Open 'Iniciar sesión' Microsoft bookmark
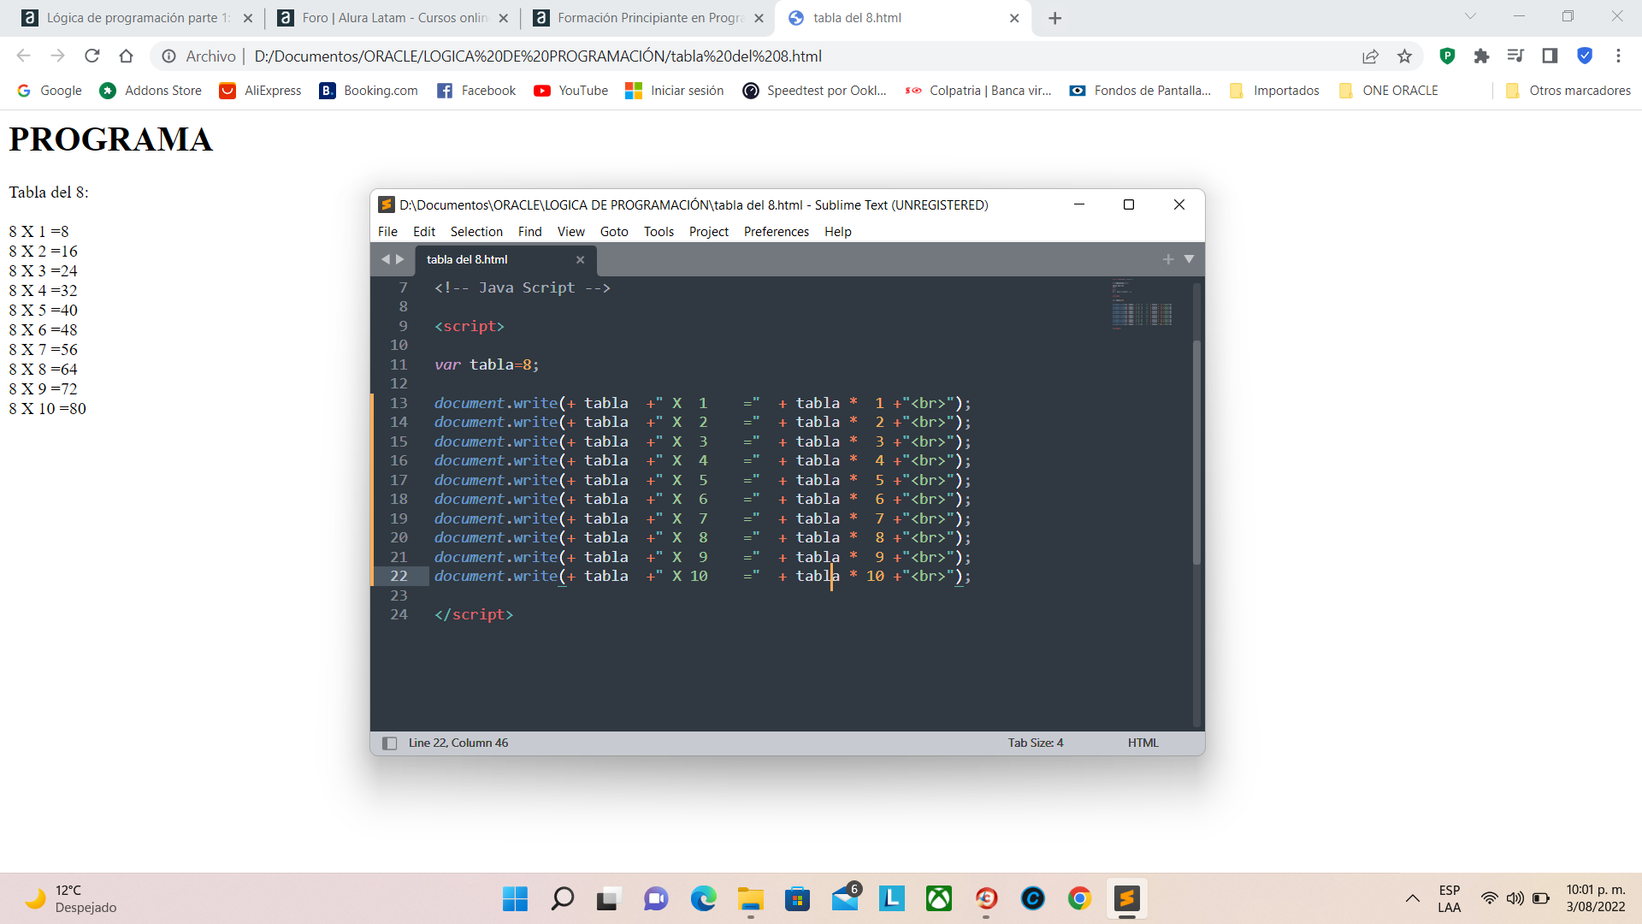Viewport: 1642px width, 924px height. point(674,91)
